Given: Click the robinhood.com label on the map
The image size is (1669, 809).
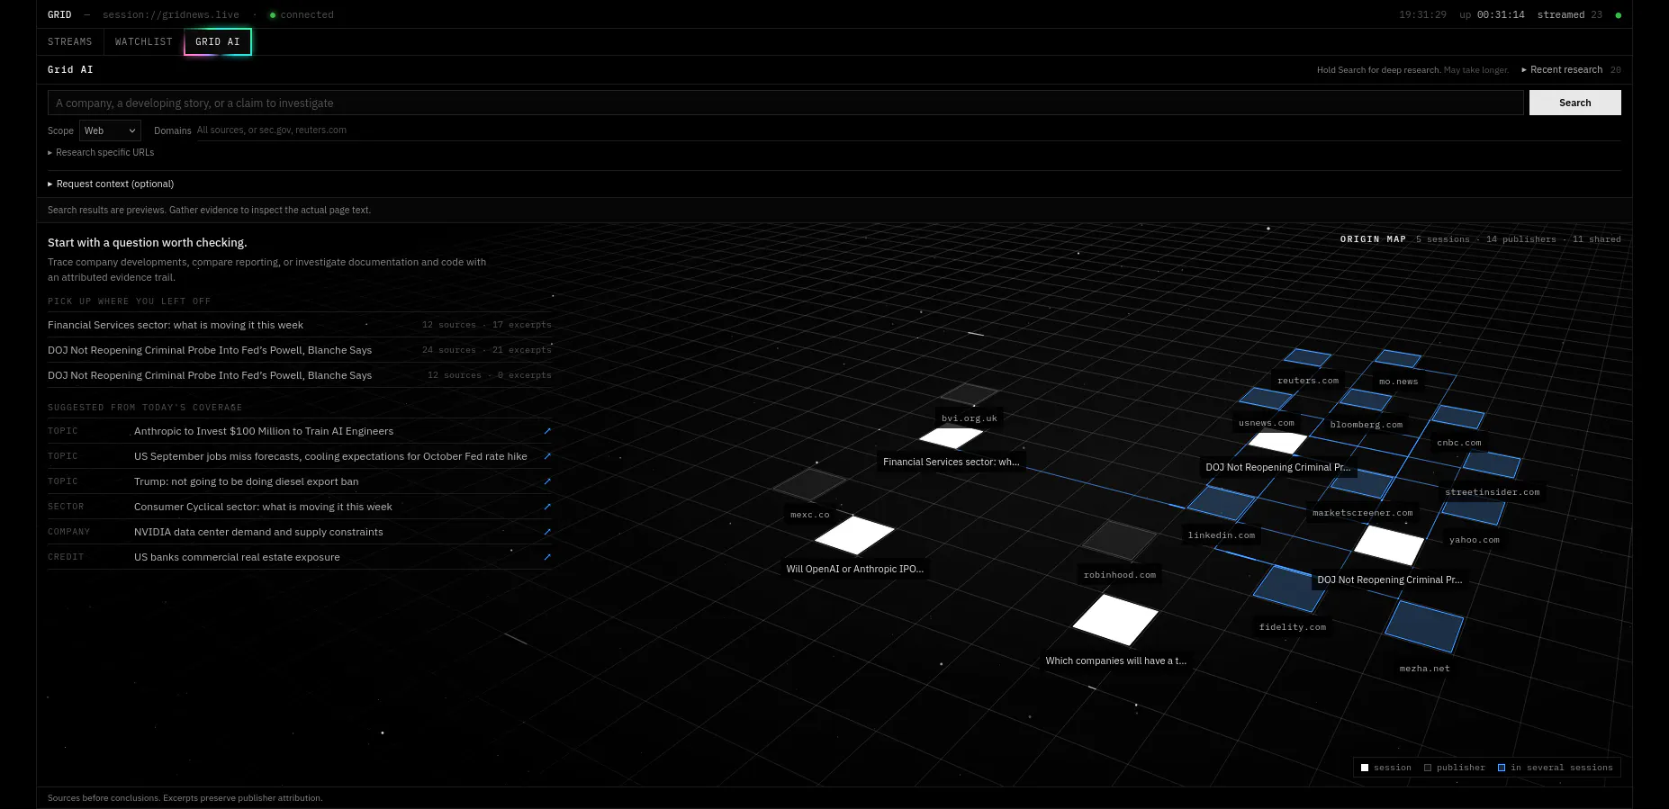Looking at the screenshot, I should 1120,575.
